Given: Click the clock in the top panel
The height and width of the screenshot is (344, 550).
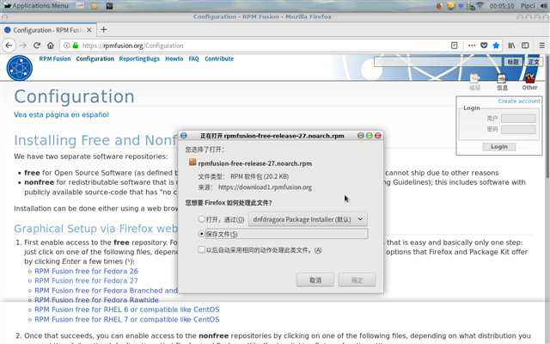Looking at the screenshot, I should 502,6.
